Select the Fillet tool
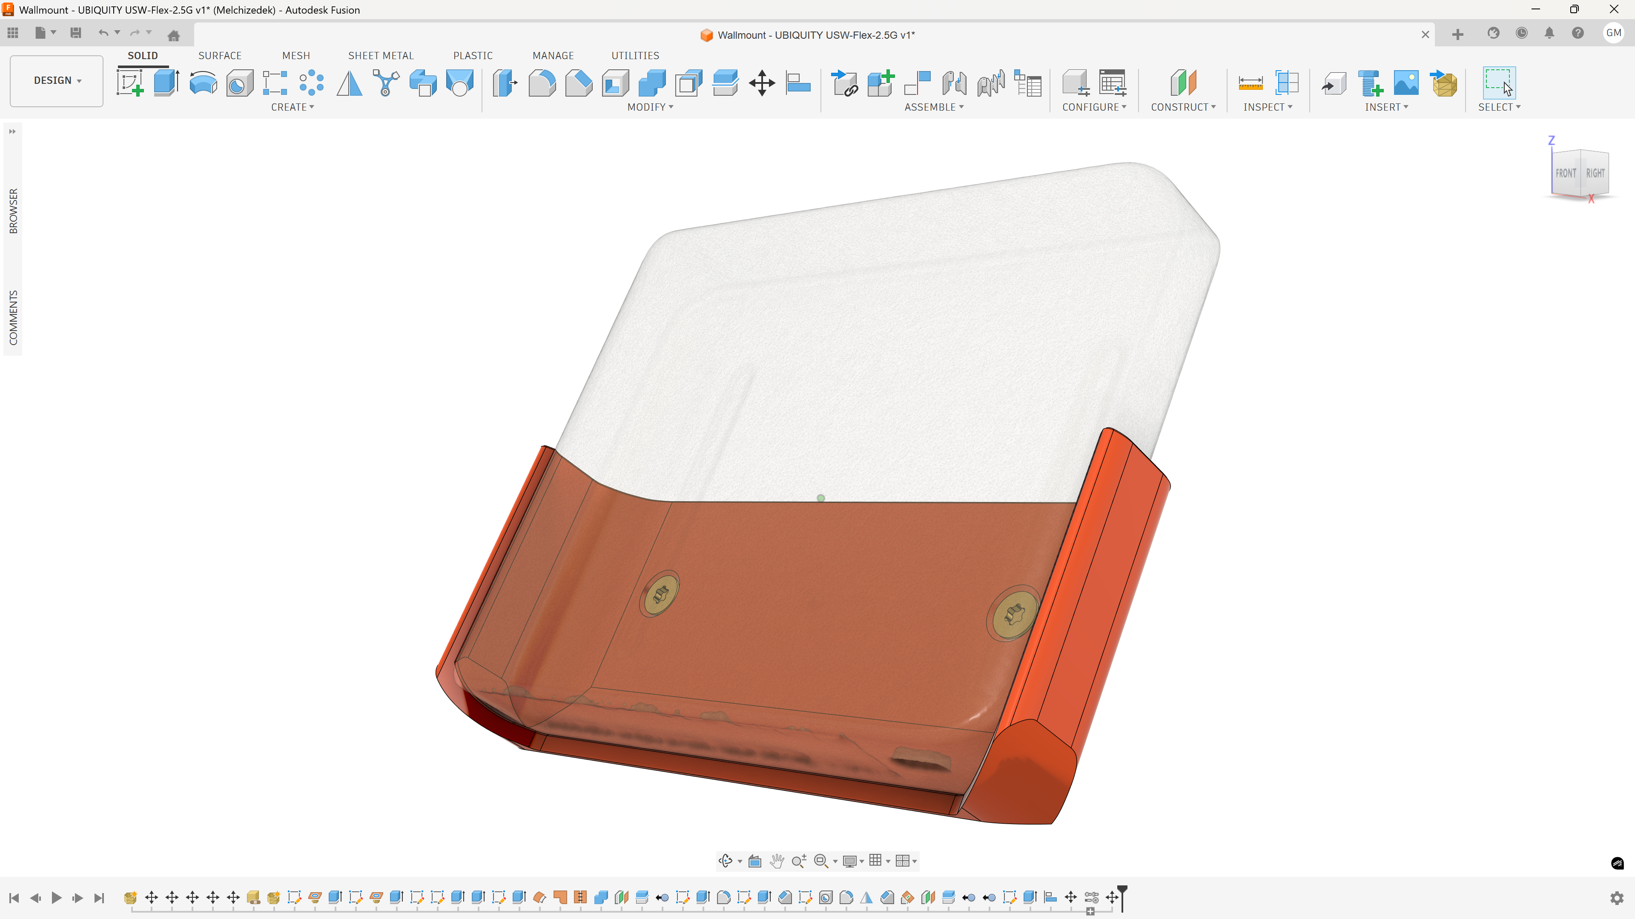Screen dimensions: 1635x919 [542, 83]
